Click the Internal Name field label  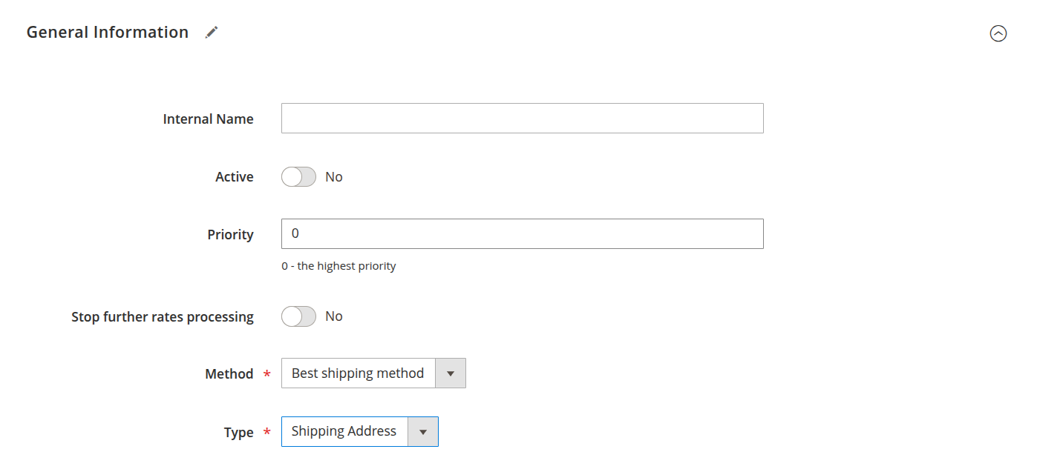click(208, 119)
